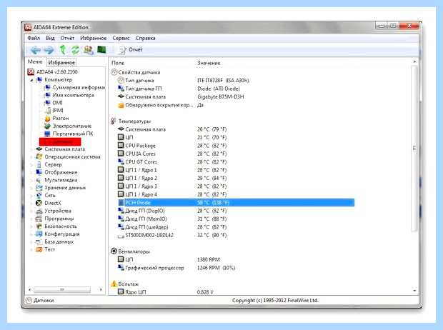Go forward with the blue right arrow
Viewport: 443px width, 330px height.
coord(49,50)
